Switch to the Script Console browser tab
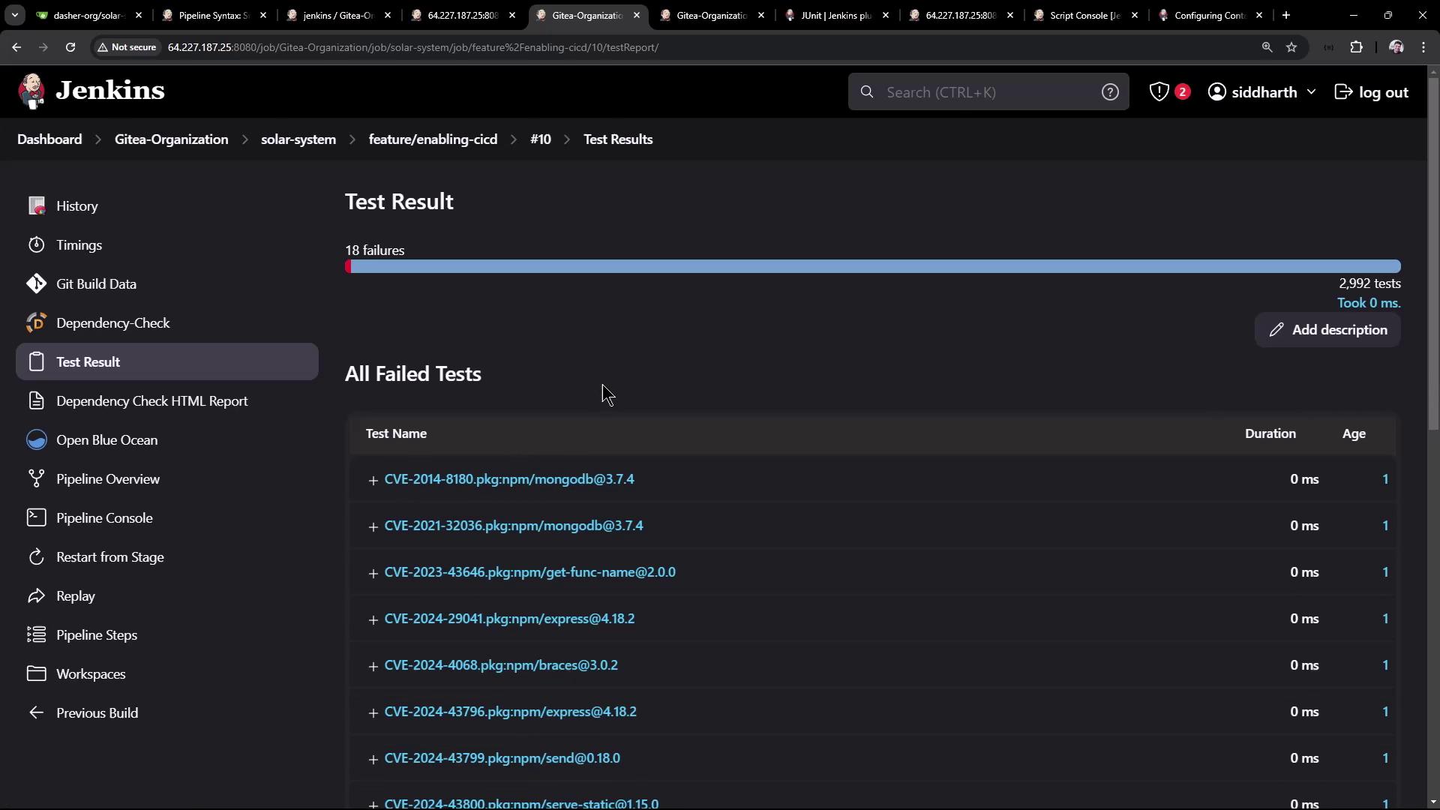The image size is (1440, 810). click(x=1084, y=15)
